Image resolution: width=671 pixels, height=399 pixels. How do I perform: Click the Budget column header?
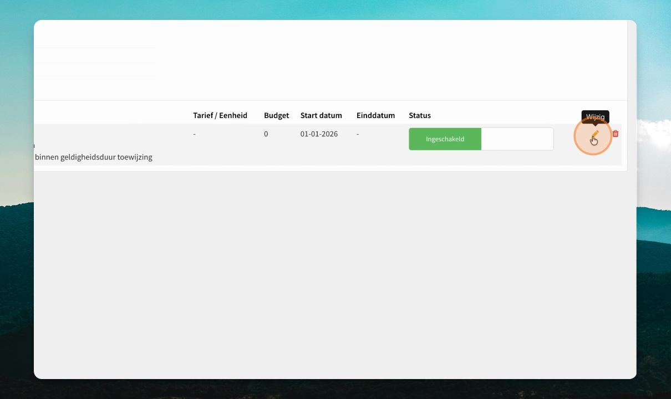pos(276,115)
